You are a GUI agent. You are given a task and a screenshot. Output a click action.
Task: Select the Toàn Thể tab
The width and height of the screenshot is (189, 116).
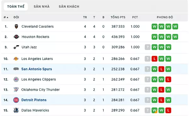[x=16, y=7]
